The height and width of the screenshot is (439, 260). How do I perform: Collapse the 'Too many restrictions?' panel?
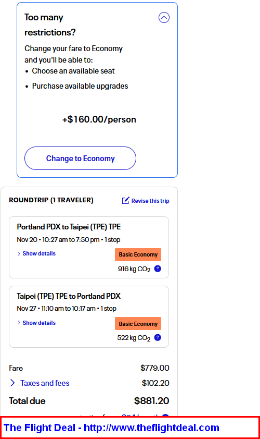tap(164, 18)
